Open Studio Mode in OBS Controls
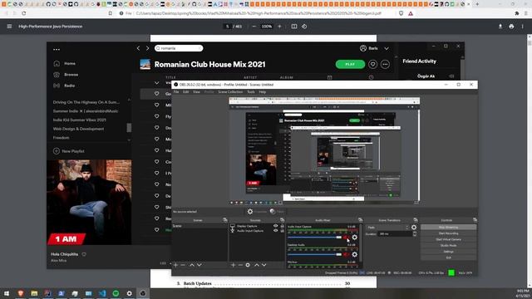The width and height of the screenshot is (532, 299). coord(449,246)
